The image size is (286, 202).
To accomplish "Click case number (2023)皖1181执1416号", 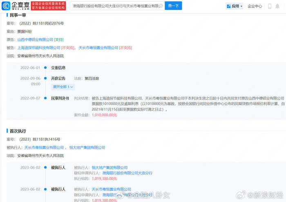I will [x=40, y=139].
